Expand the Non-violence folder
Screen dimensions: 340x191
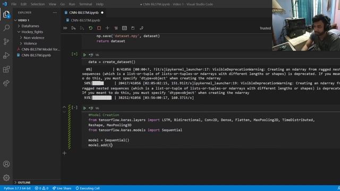coord(21,38)
